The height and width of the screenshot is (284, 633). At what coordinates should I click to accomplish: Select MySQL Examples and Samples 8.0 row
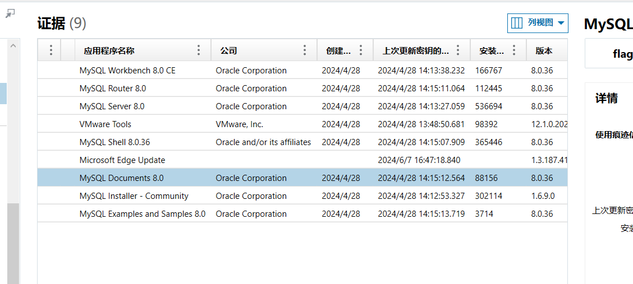tap(302, 214)
